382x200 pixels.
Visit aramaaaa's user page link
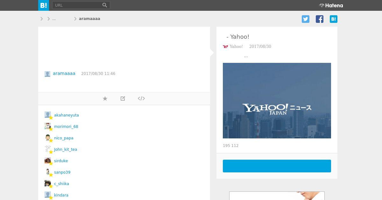pos(64,73)
